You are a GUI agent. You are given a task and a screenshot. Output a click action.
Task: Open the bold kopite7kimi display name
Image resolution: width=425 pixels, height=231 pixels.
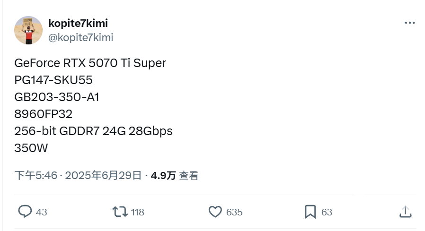tap(78, 23)
